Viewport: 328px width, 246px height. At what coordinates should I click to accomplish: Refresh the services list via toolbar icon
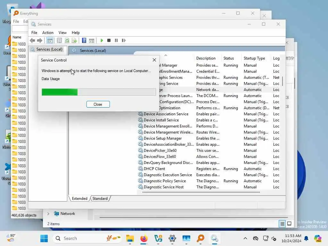(x=67, y=40)
